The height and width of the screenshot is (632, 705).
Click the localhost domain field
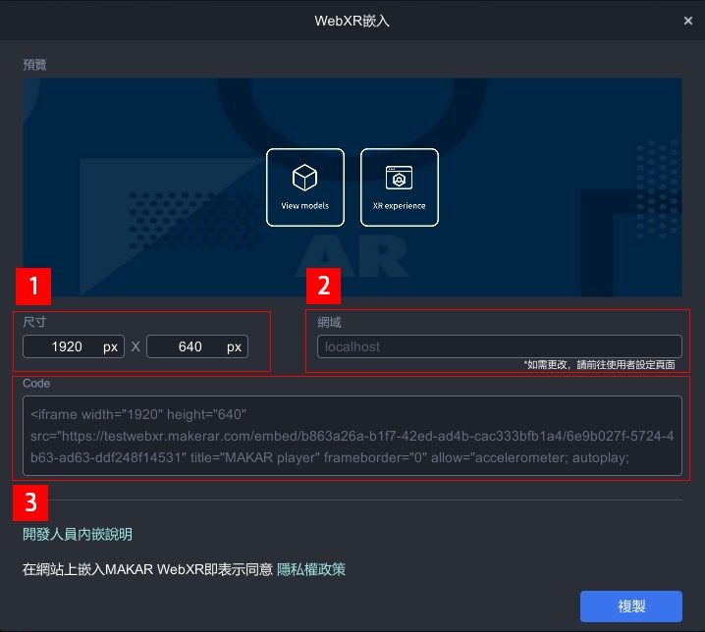[x=499, y=346]
